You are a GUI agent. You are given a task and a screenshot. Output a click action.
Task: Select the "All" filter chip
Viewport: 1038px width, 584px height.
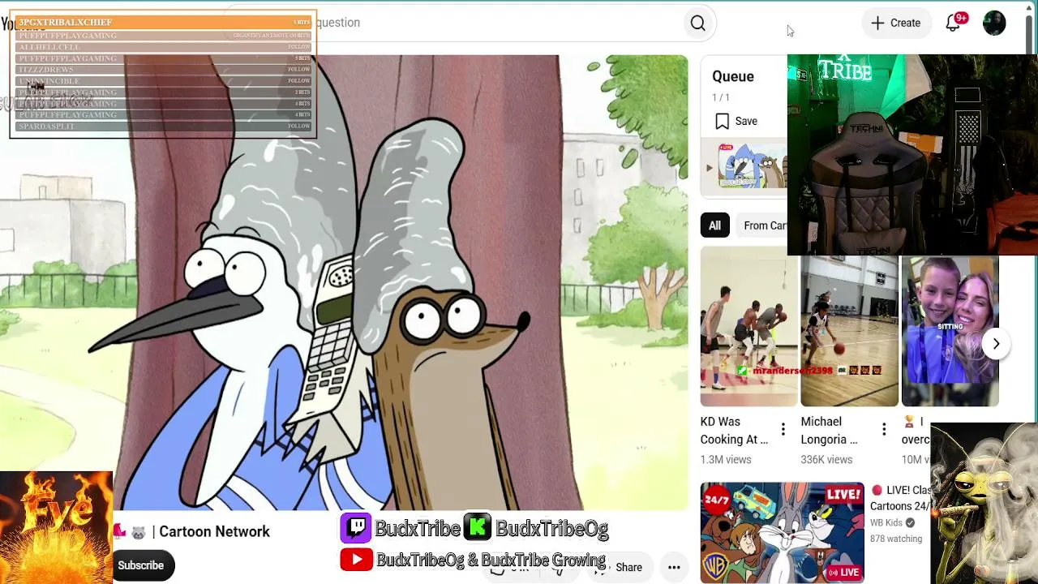714,225
